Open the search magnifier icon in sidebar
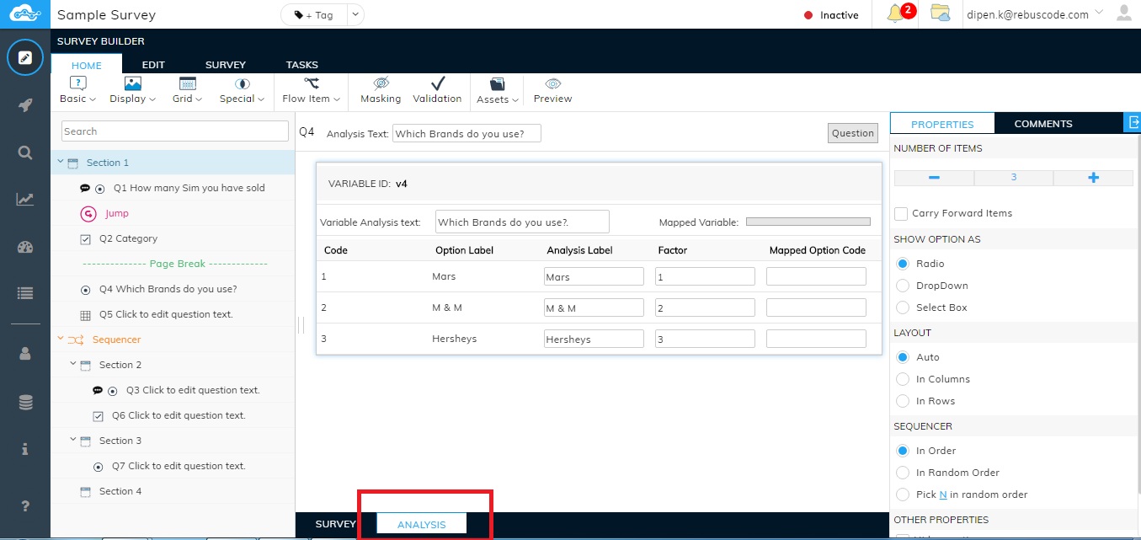This screenshot has height=540, width=1141. [25, 152]
